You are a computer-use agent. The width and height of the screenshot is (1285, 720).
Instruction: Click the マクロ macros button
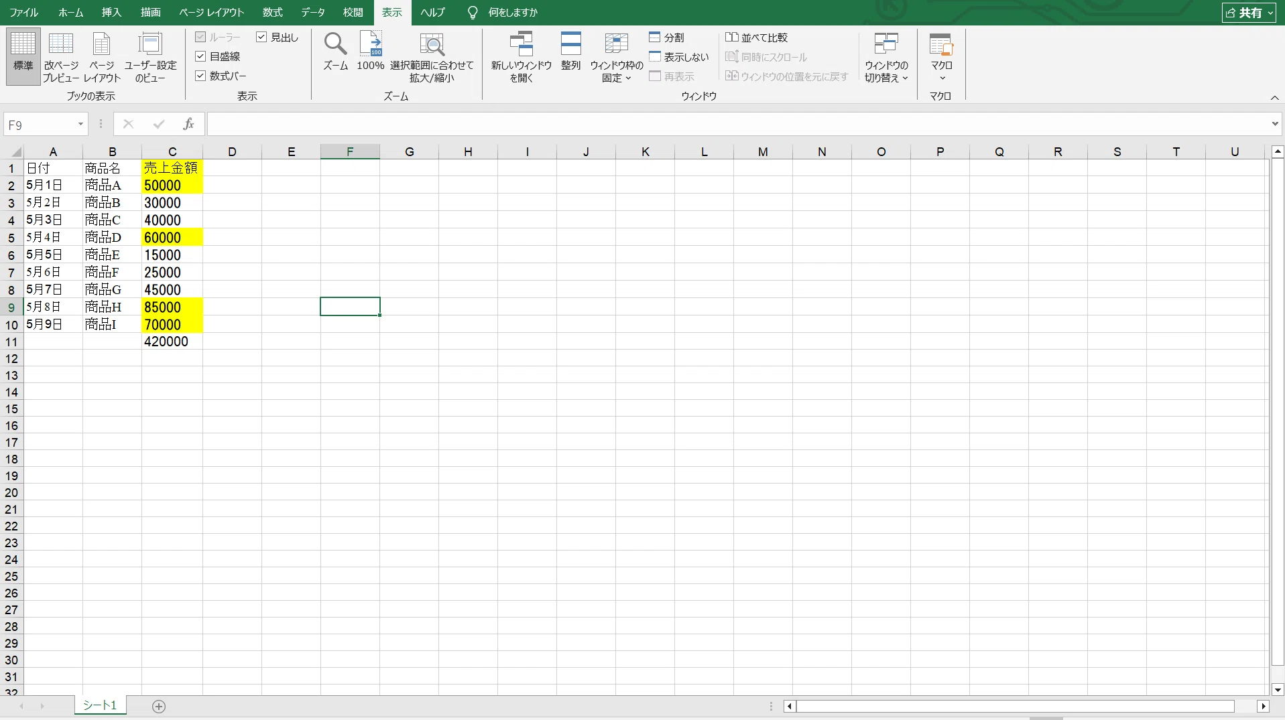point(941,56)
